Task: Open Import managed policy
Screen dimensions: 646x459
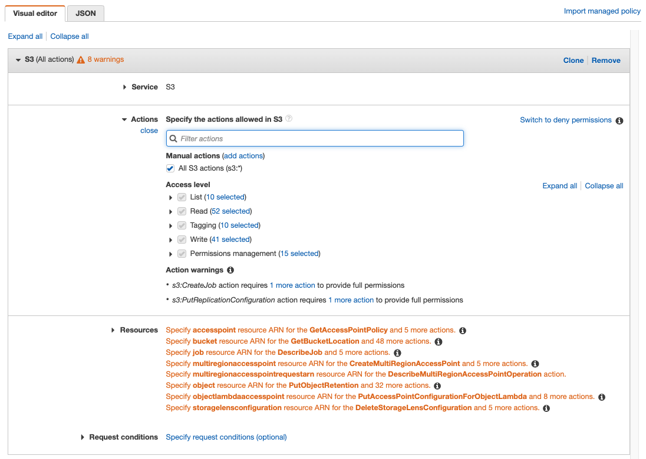Action: pos(602,11)
